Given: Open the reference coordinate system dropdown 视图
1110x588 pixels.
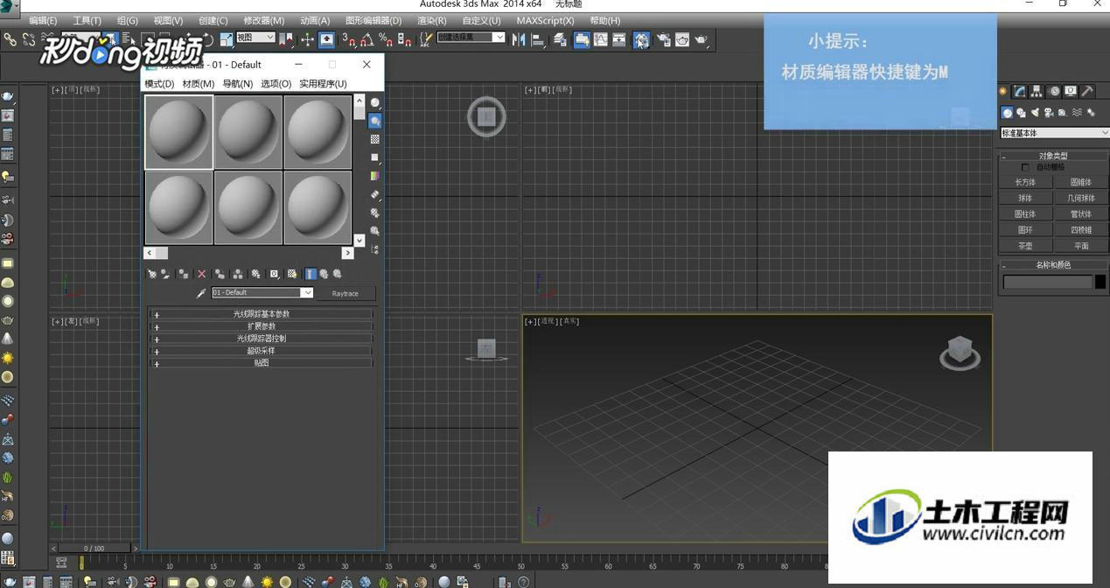Looking at the screenshot, I should click(255, 38).
